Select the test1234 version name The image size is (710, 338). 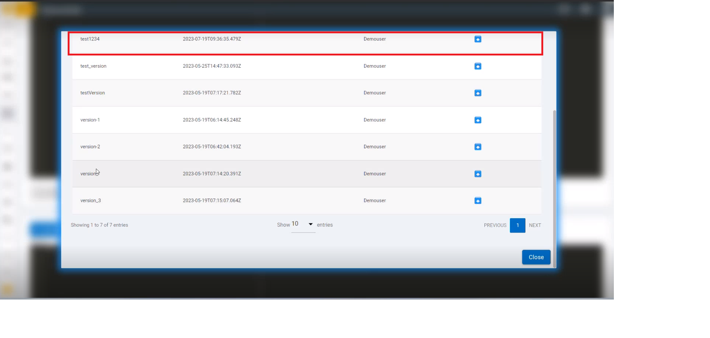point(90,39)
